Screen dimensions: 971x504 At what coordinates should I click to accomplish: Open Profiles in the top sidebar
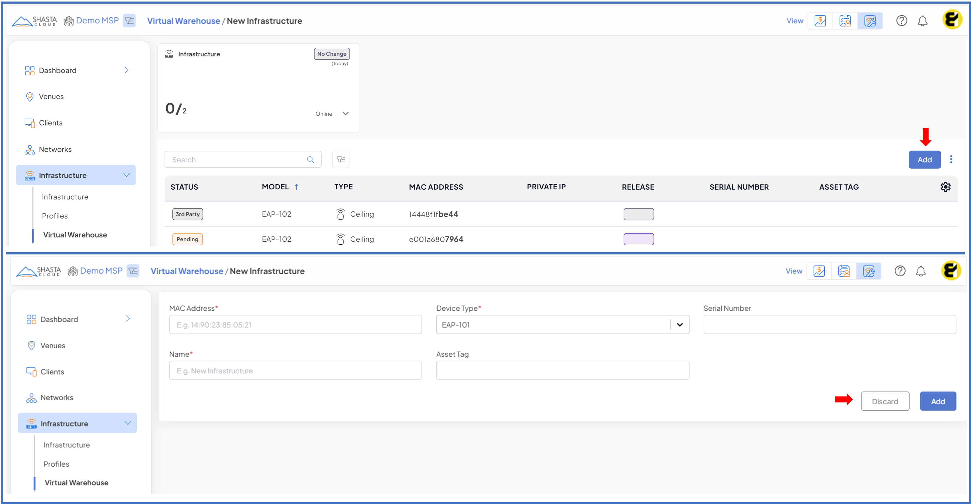(x=55, y=216)
